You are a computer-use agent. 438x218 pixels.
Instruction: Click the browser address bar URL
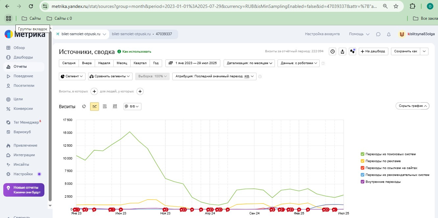click(214, 6)
